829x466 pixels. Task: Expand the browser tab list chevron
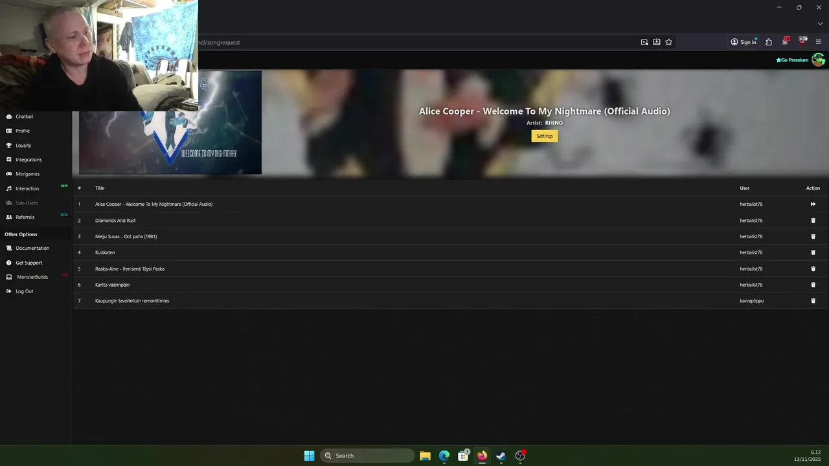point(820,24)
